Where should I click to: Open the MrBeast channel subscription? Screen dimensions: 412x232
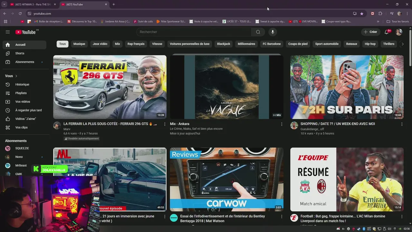[24, 165]
